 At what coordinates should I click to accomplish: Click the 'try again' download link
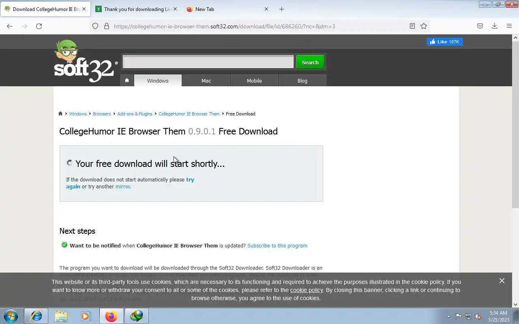[190, 179]
